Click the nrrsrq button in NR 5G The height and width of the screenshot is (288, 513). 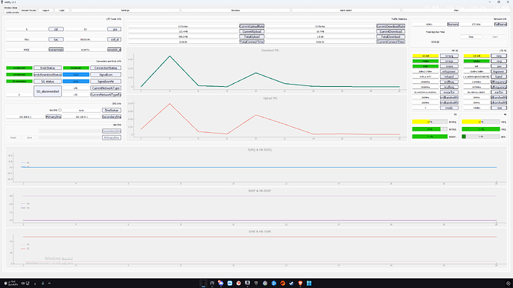449,56
